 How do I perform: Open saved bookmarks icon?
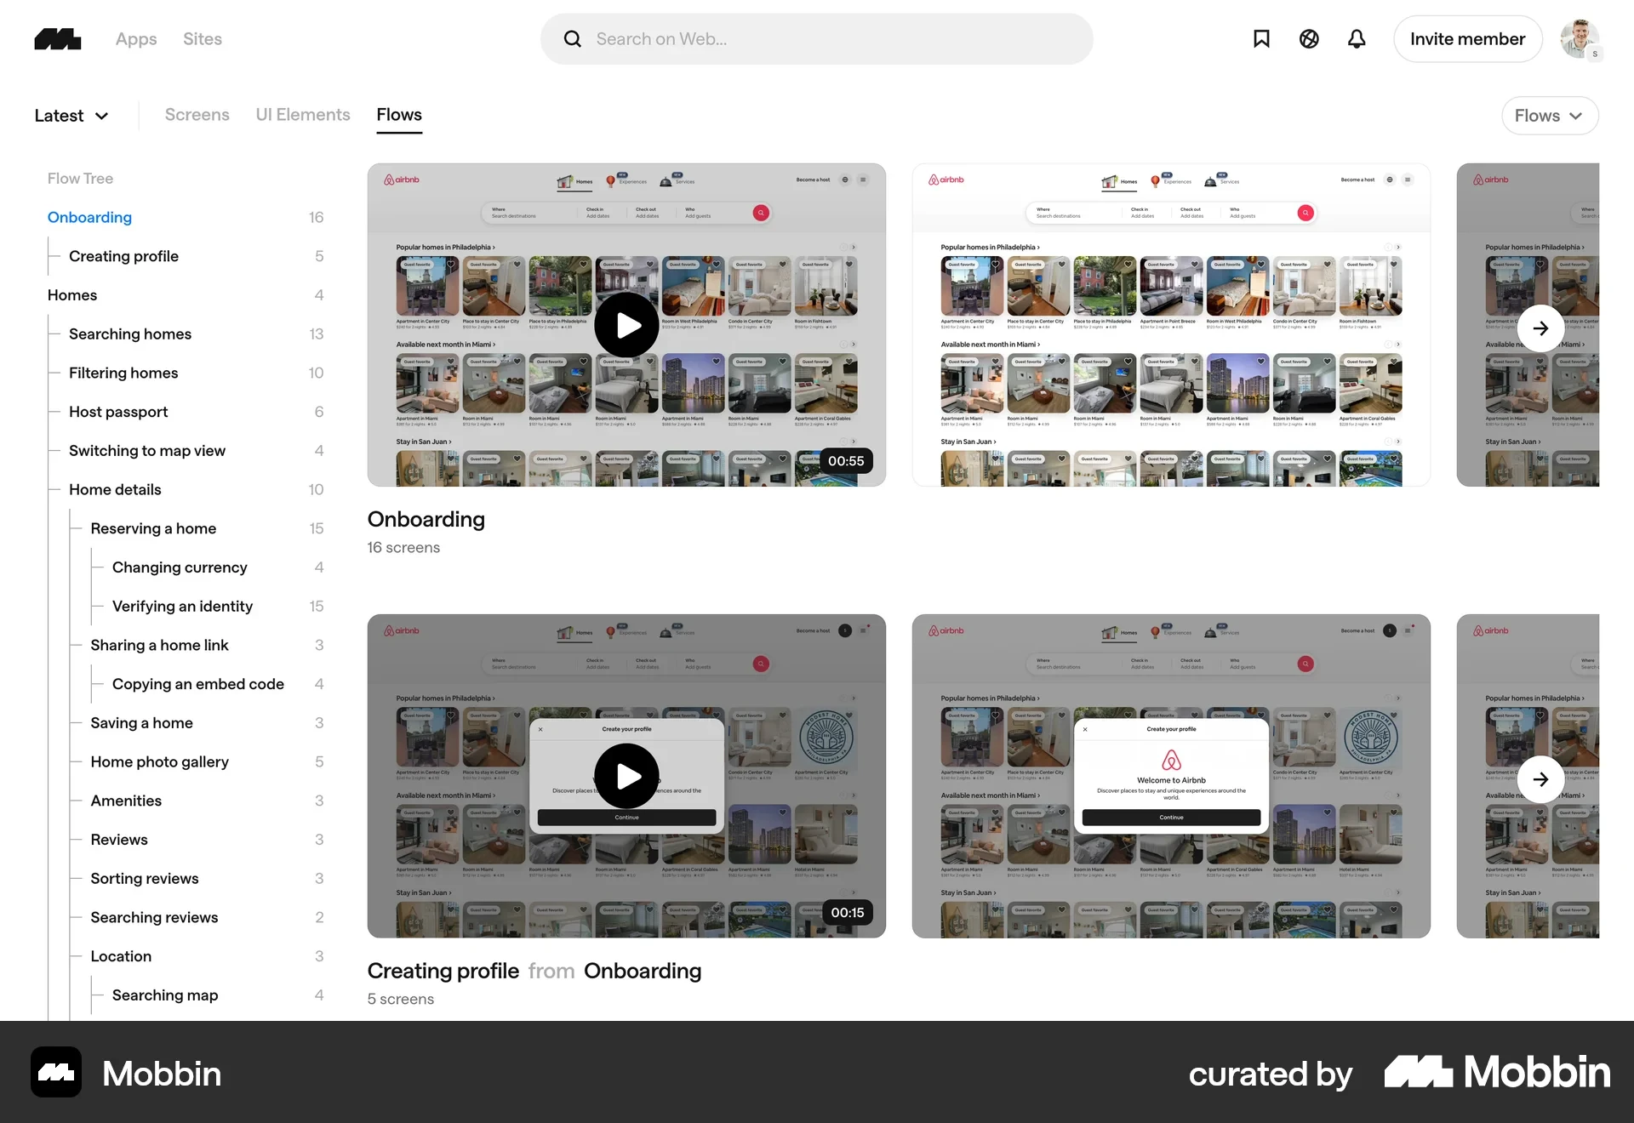(1261, 39)
